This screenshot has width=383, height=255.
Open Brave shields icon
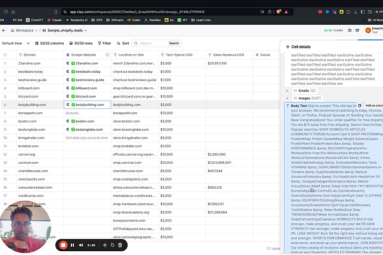pos(278,11)
